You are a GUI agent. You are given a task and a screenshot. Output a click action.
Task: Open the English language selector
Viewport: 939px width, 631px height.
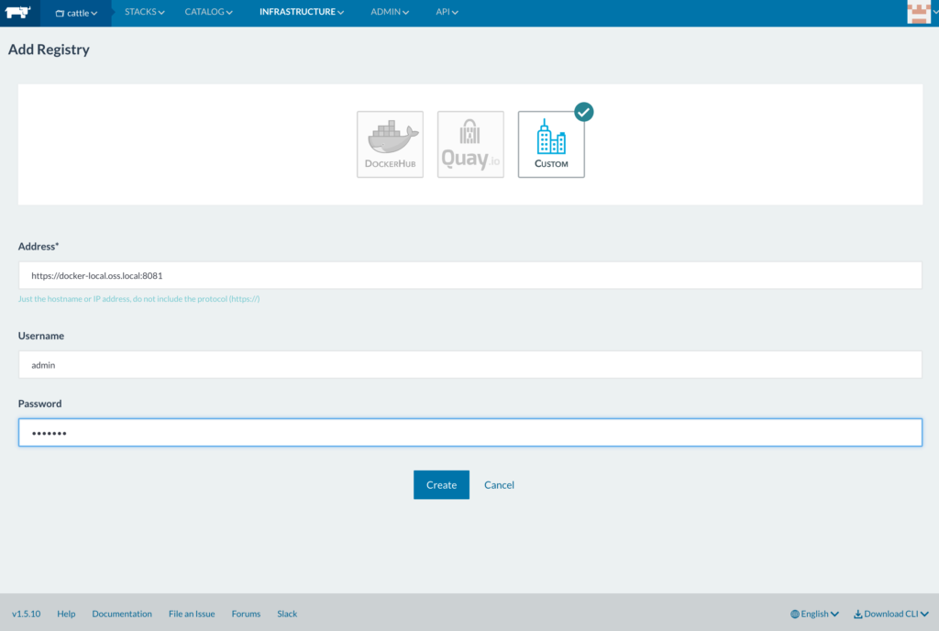point(814,614)
